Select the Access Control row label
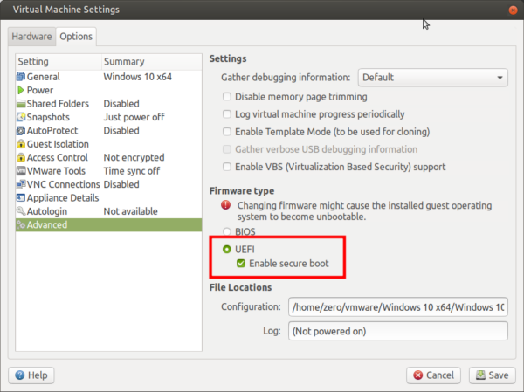The width and height of the screenshot is (524, 392). pyautogui.click(x=57, y=157)
